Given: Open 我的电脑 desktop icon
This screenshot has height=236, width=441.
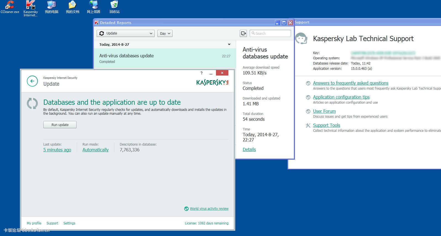Looking at the screenshot, I should [52, 7].
